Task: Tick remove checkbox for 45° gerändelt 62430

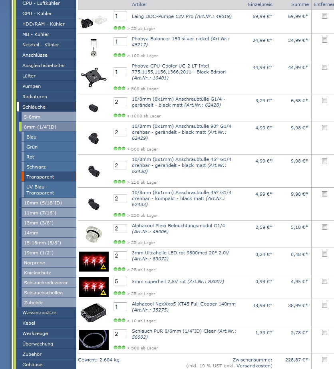Action: click(324, 161)
